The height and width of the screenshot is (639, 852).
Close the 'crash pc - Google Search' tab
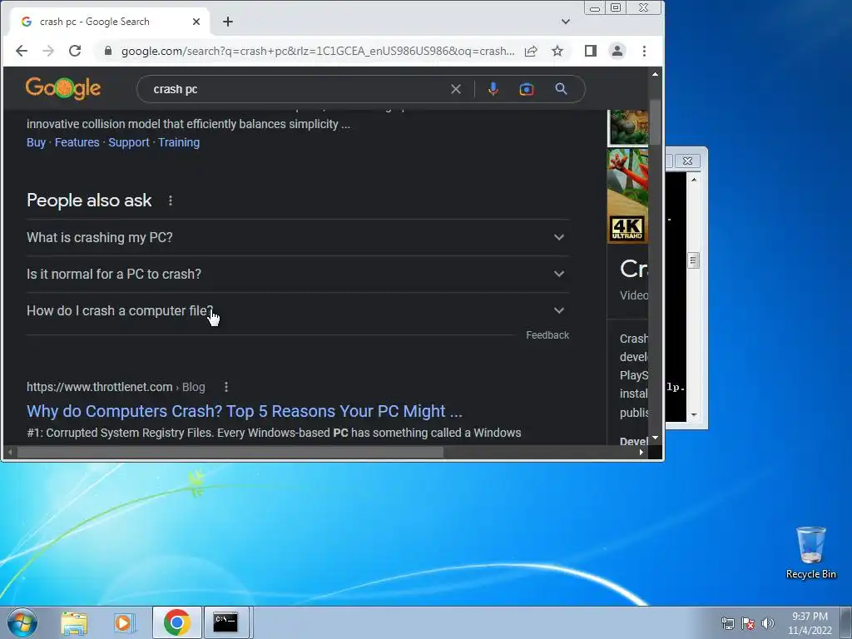[196, 22]
